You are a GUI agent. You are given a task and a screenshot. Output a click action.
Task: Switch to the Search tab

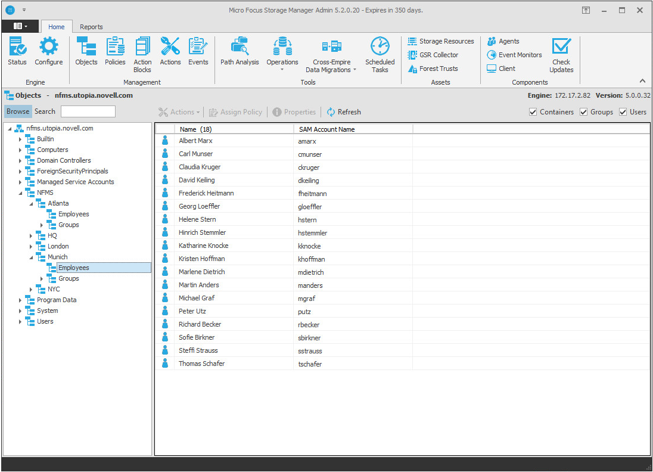point(45,111)
